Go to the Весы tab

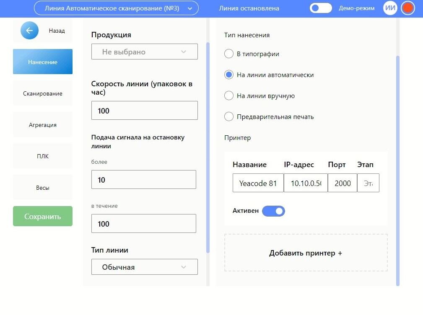pyautogui.click(x=43, y=188)
